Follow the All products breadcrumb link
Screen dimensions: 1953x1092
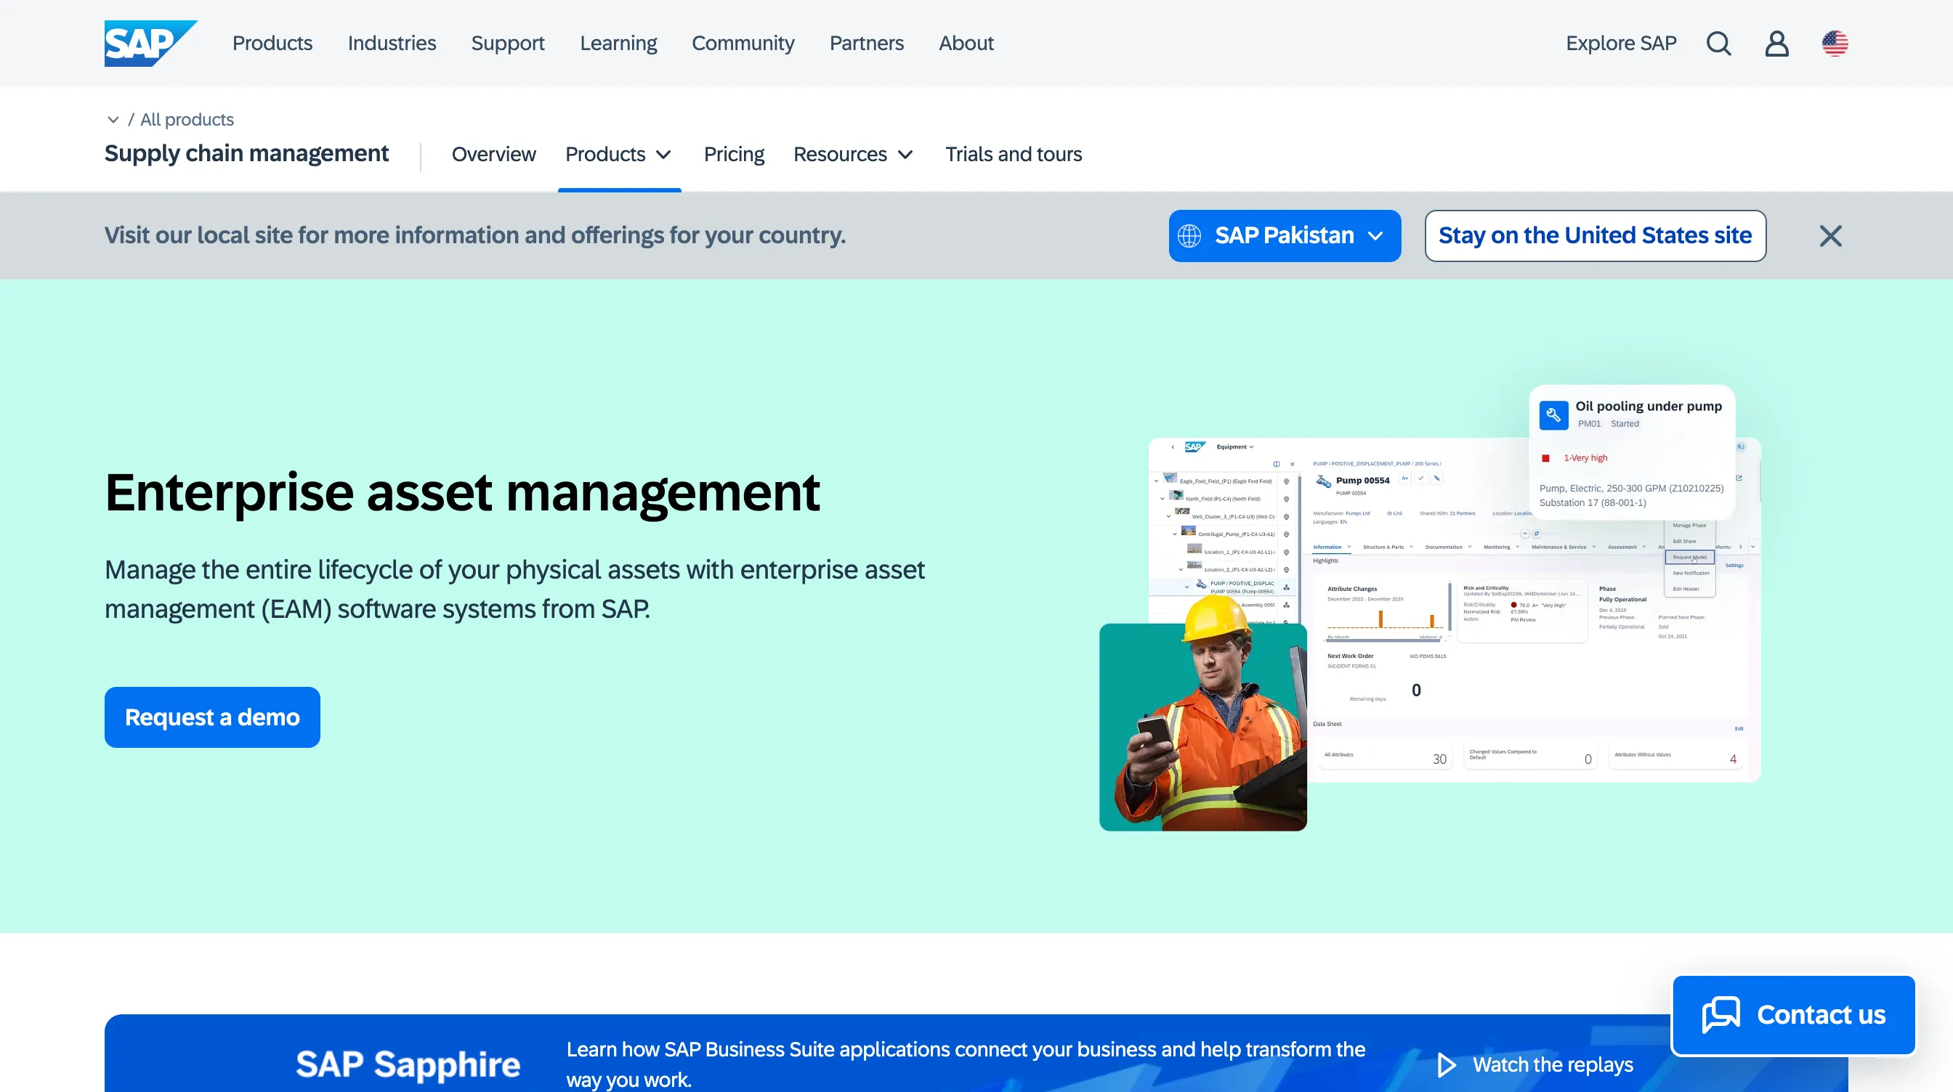[x=187, y=120]
